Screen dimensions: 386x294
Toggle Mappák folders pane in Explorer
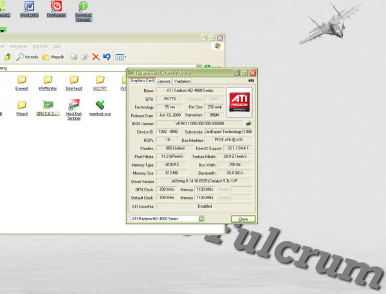pyautogui.click(x=53, y=57)
